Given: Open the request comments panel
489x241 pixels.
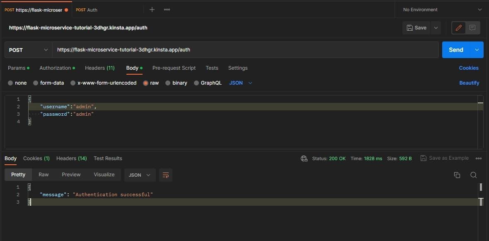Looking at the screenshot, I should pyautogui.click(x=472, y=27).
